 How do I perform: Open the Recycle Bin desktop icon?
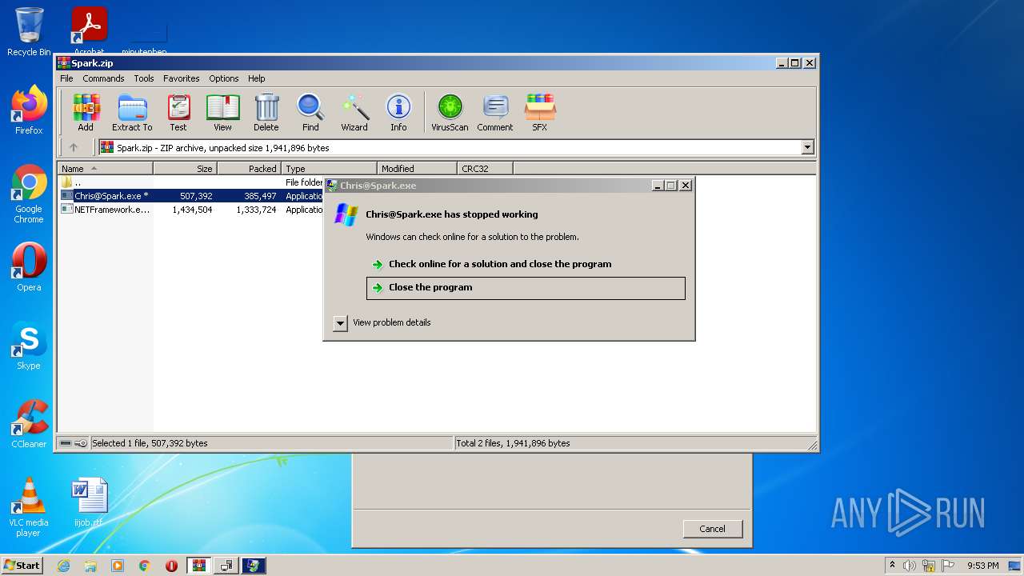pos(29,32)
